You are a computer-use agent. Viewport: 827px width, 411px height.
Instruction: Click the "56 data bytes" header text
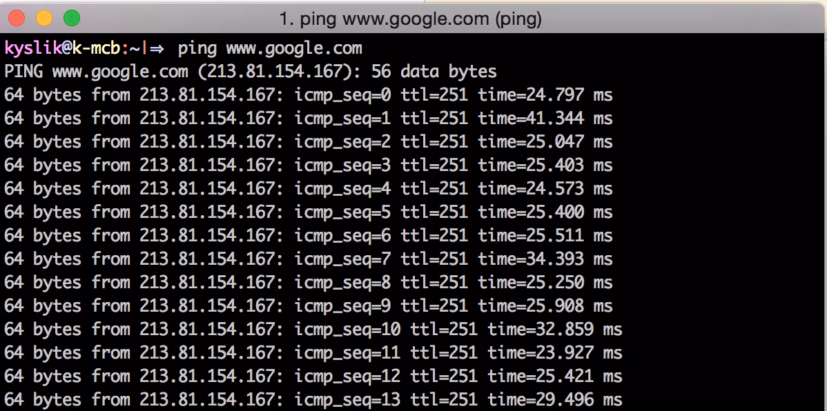click(x=434, y=72)
